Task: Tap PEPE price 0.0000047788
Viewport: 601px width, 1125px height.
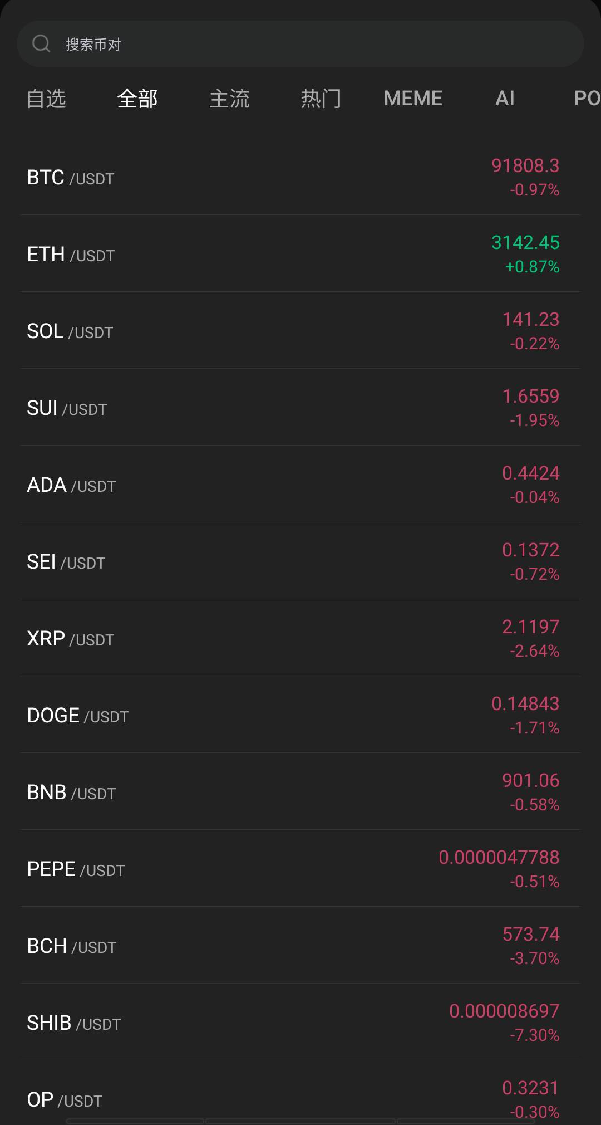Action: [x=499, y=857]
